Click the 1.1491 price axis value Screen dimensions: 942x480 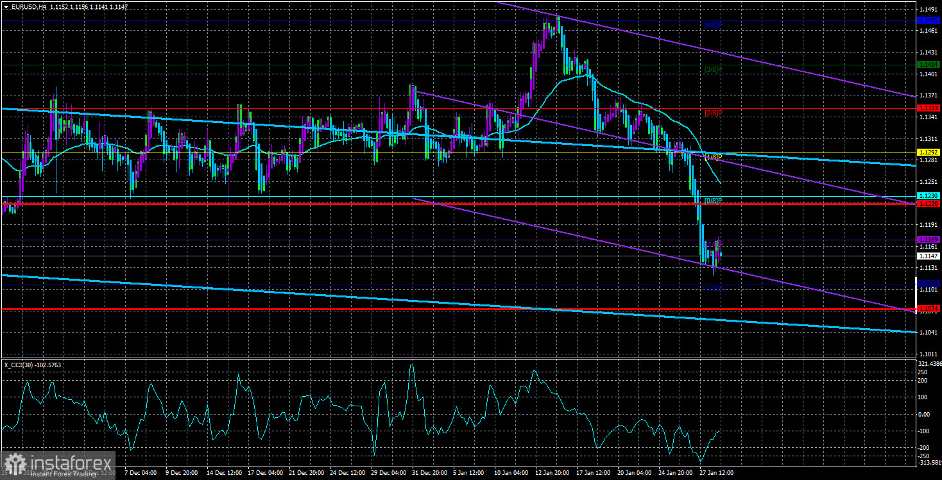coord(929,10)
